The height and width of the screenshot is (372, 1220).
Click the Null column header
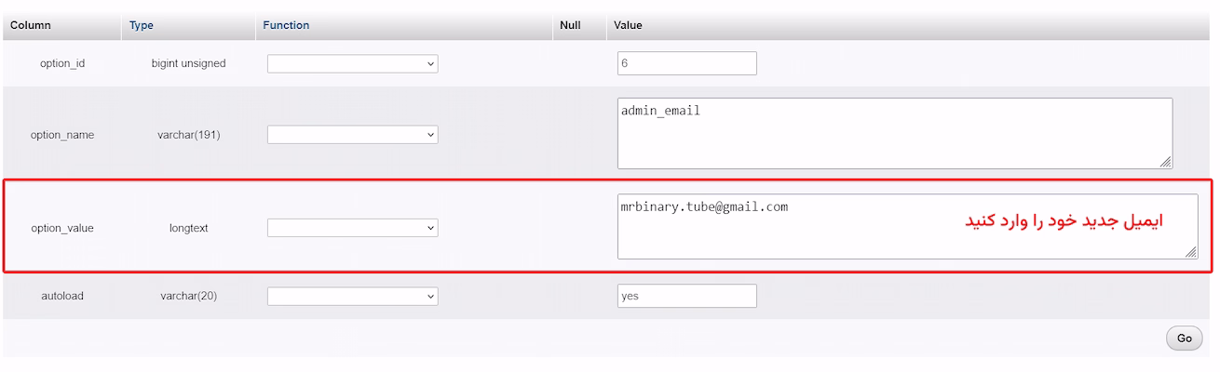[570, 25]
